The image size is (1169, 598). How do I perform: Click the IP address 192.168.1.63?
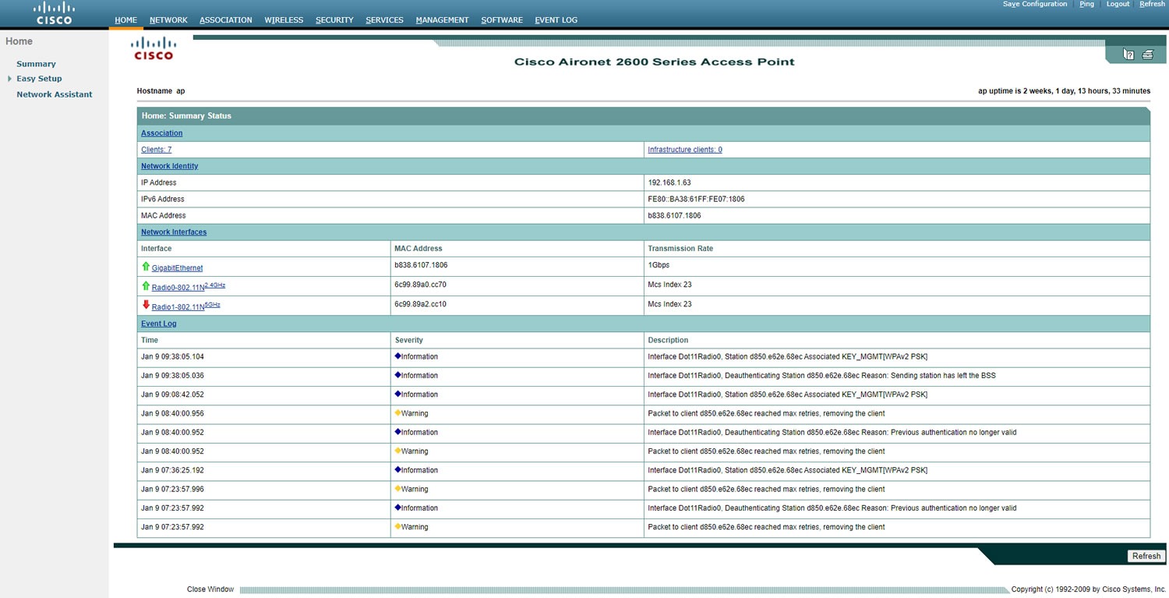[x=669, y=182]
